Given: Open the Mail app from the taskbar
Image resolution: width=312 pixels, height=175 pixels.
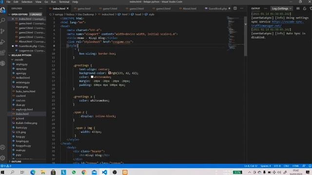Looking at the screenshot, I should [94, 172].
